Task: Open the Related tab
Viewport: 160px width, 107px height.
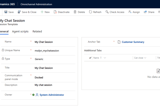Action: click(x=37, y=31)
